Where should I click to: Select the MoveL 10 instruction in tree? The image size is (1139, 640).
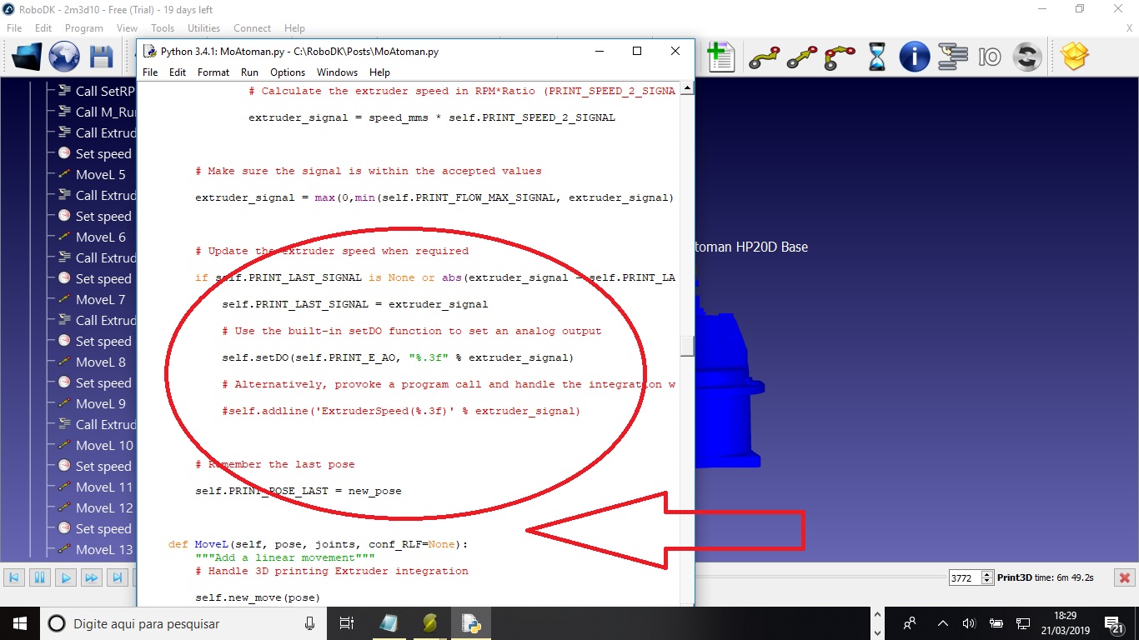click(x=103, y=445)
